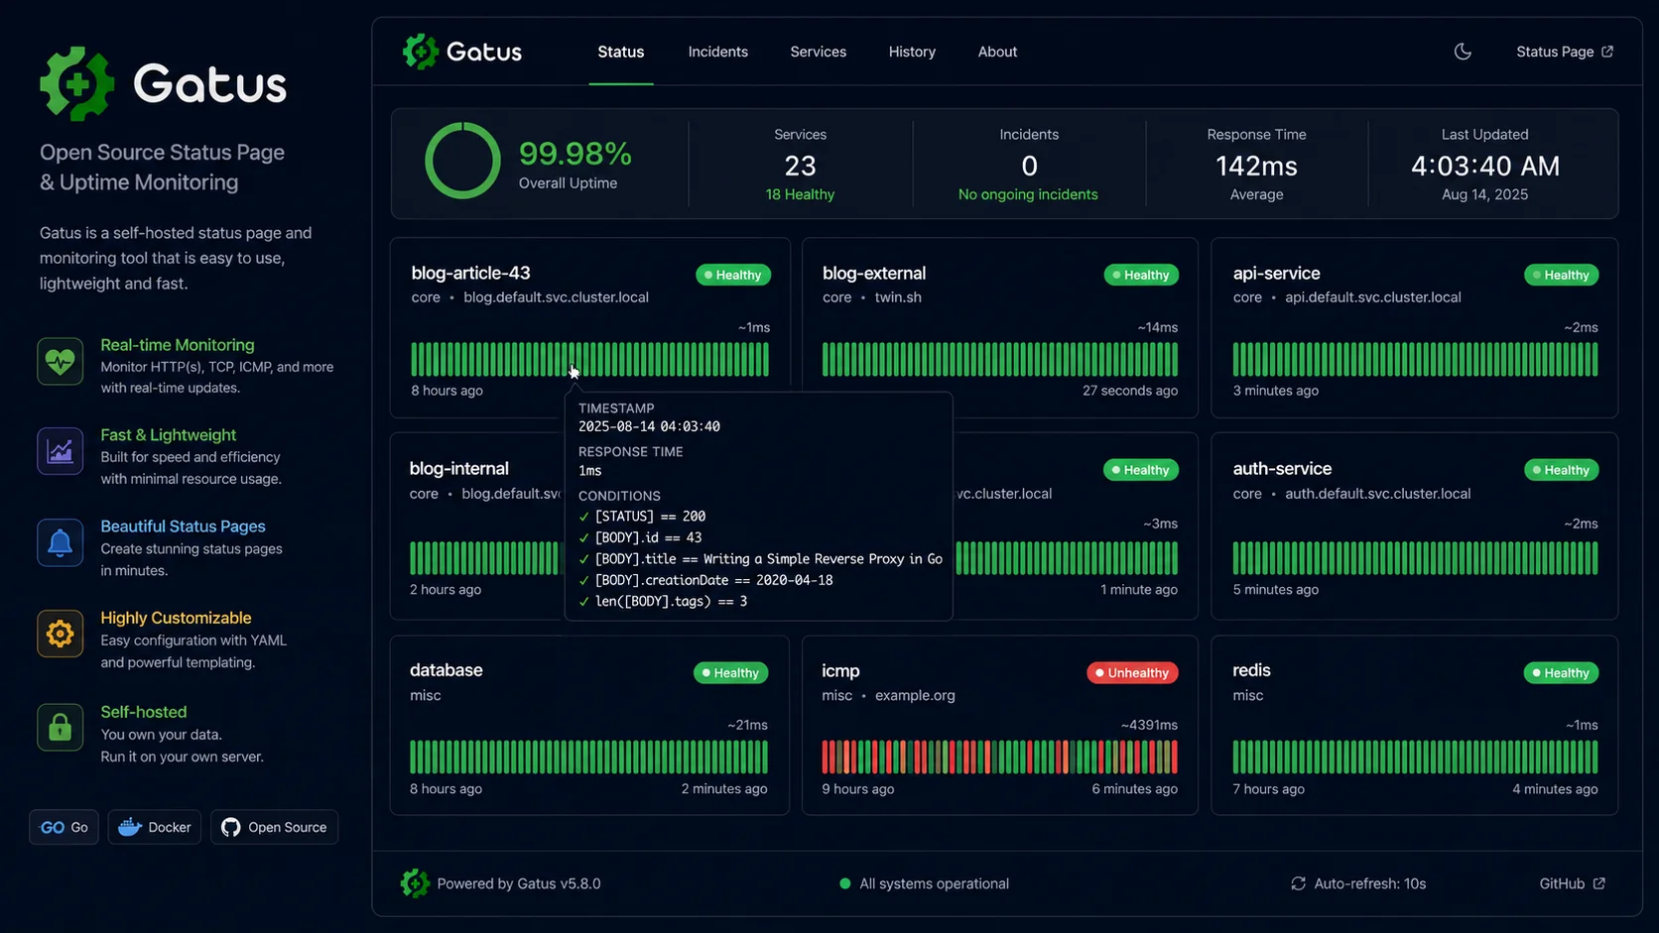Open the History tab

pos(912,52)
